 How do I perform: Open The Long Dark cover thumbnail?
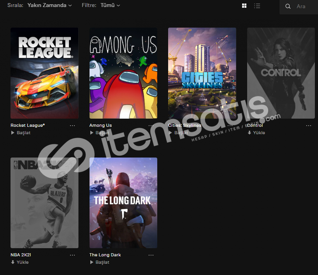[x=123, y=203]
